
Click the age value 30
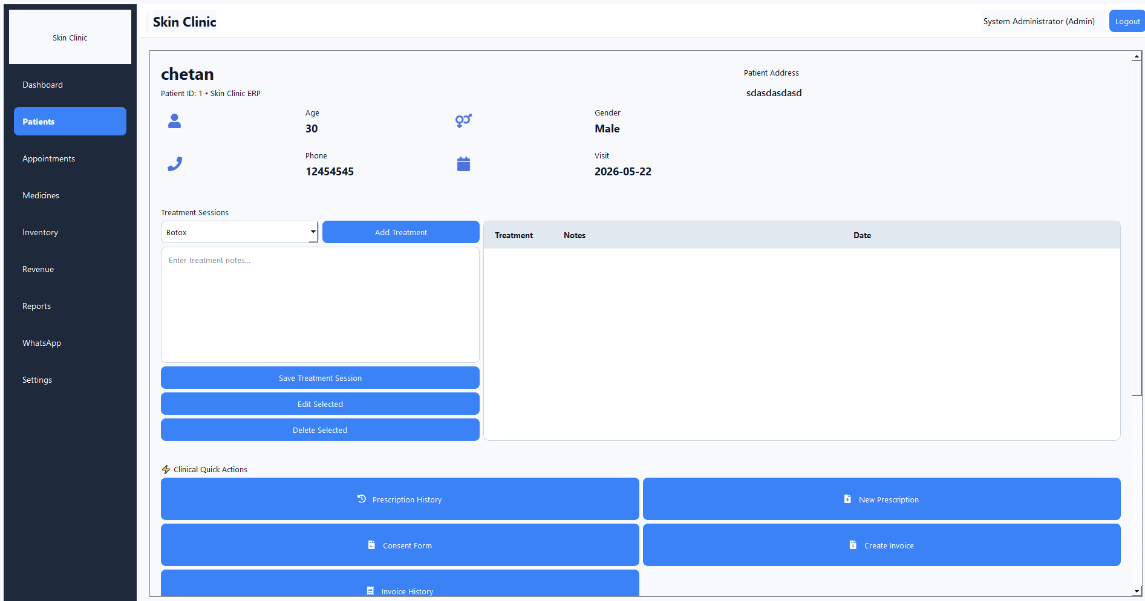pos(312,129)
